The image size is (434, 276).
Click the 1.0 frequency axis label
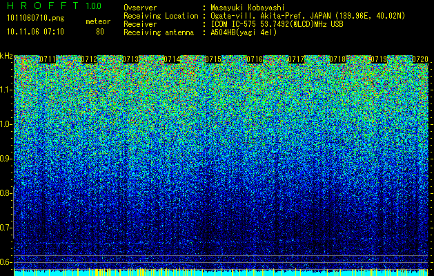point(6,124)
